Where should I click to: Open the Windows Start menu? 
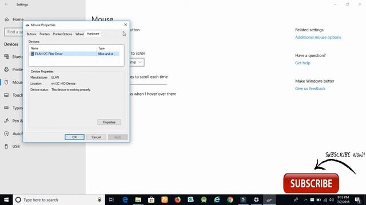point(6,200)
